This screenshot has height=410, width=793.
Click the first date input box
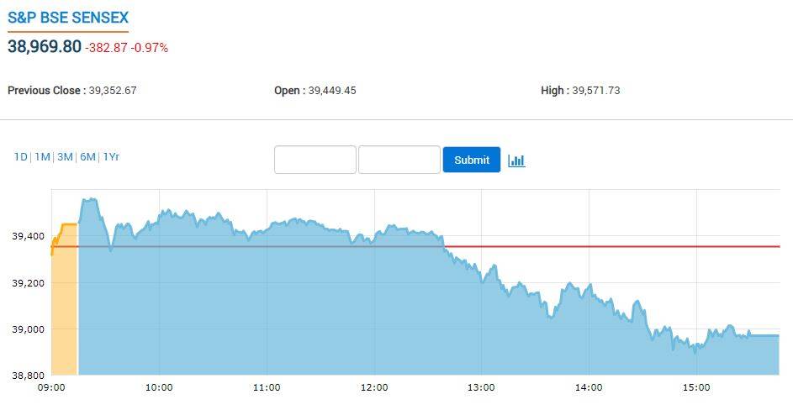click(x=315, y=160)
